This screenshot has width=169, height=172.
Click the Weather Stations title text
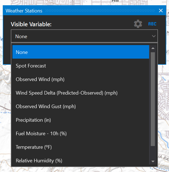(24, 11)
